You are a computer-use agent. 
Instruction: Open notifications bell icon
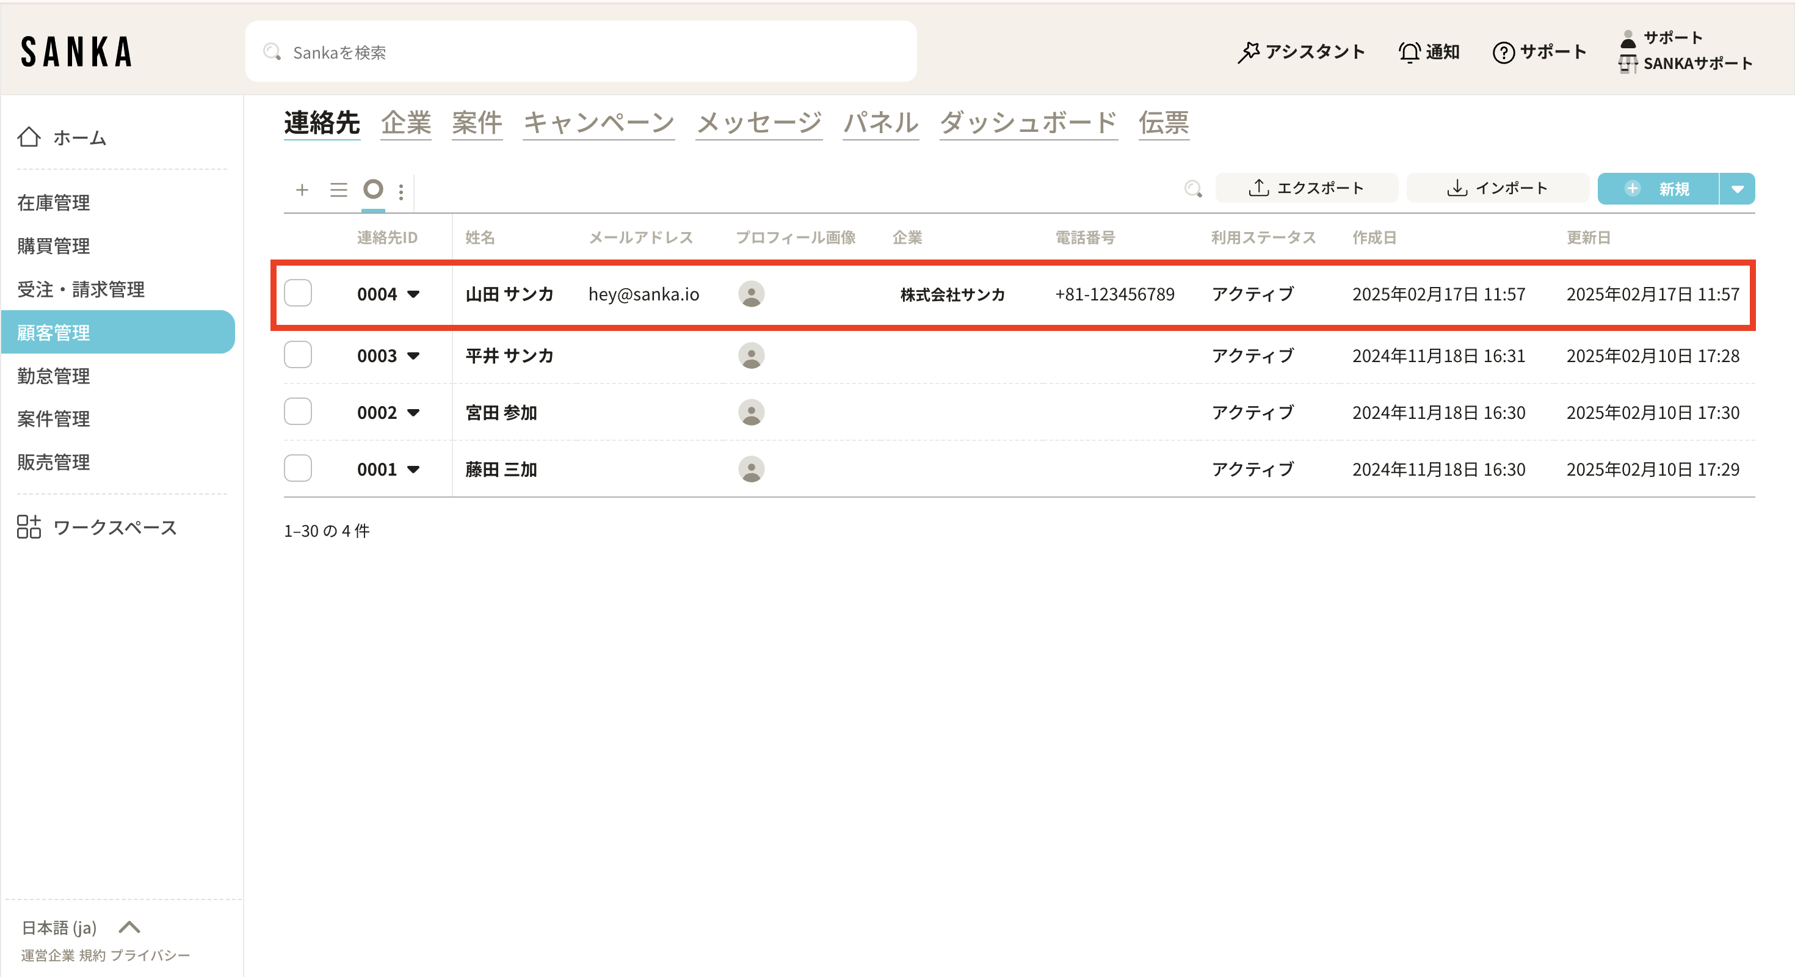click(x=1409, y=53)
